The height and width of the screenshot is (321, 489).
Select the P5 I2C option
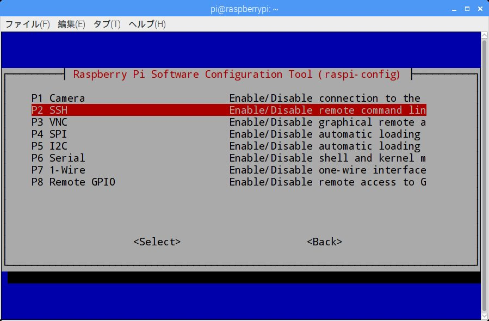tap(228, 146)
